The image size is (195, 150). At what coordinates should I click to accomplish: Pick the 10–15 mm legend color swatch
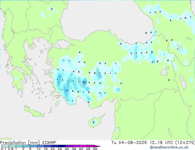point(41,146)
